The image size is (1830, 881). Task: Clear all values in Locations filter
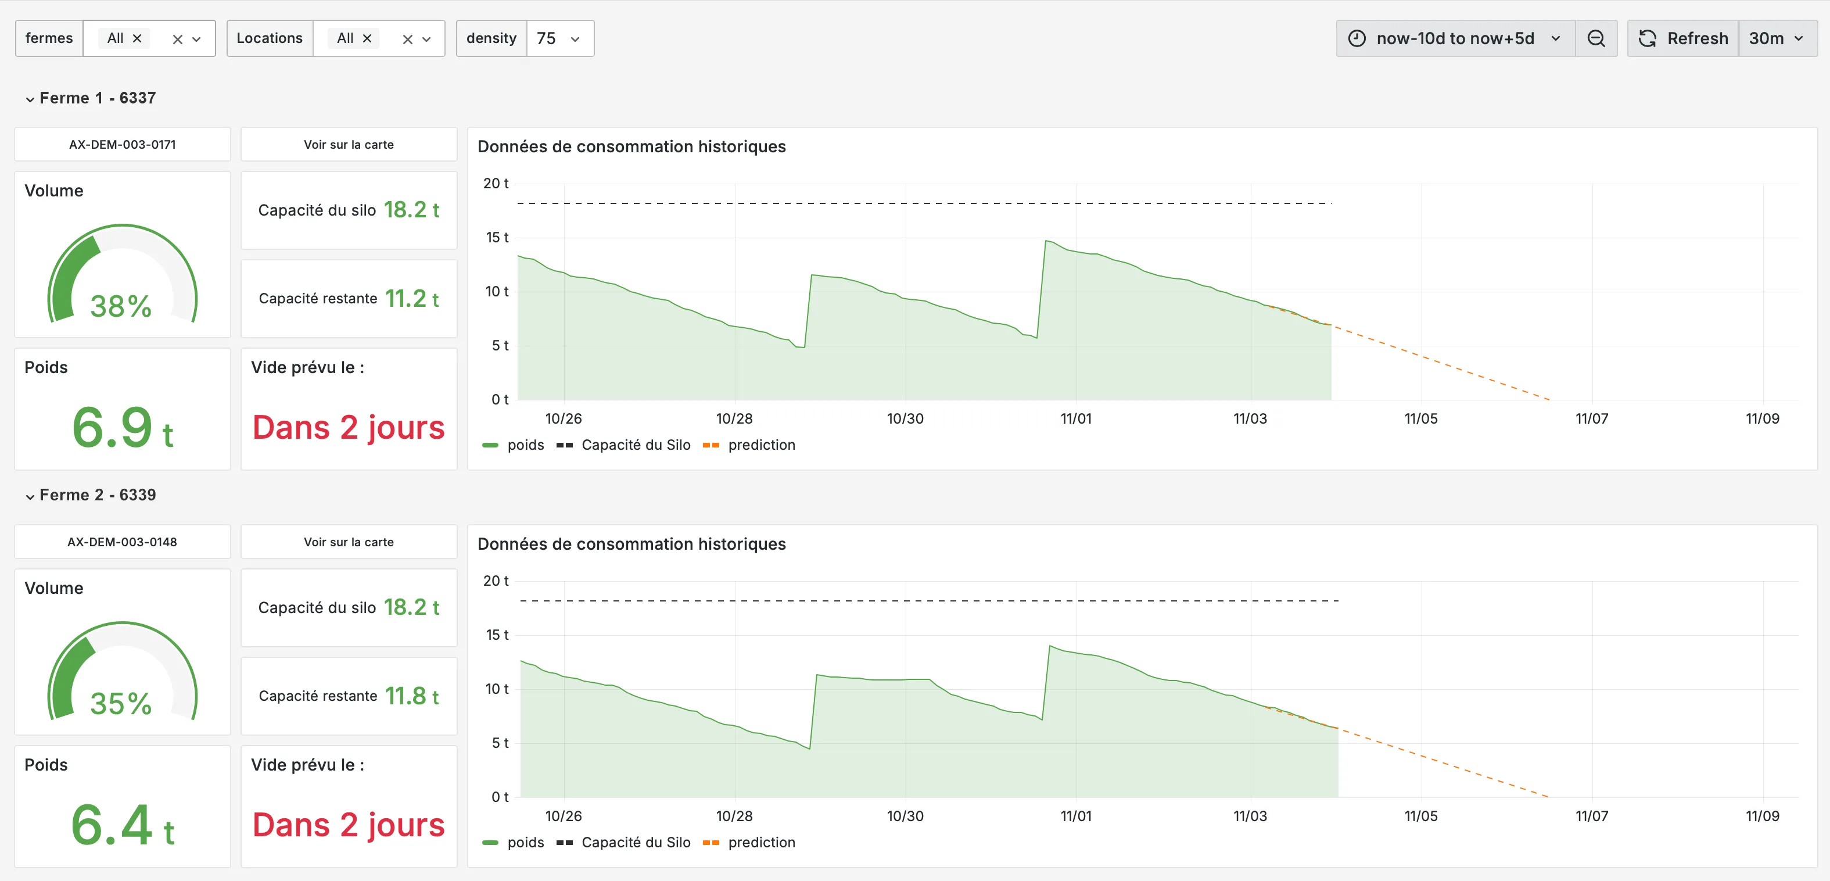coord(408,39)
